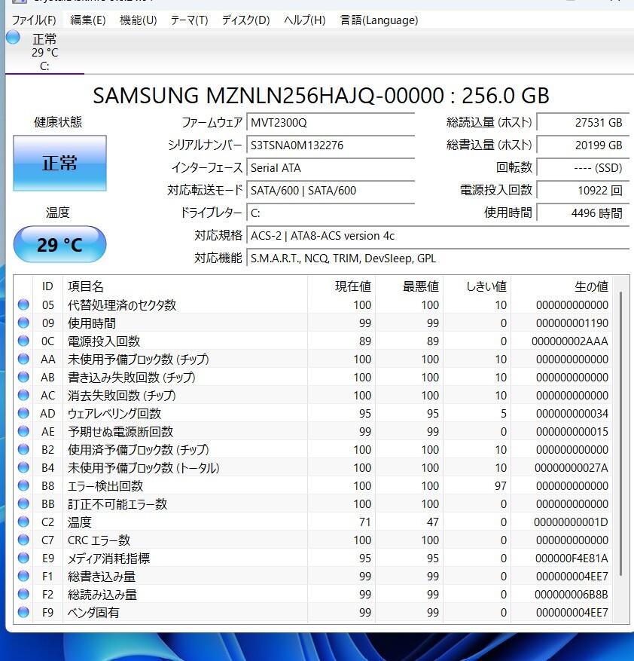The height and width of the screenshot is (661, 634).
Task: Click the status orb for ID F2
Action: click(23, 594)
